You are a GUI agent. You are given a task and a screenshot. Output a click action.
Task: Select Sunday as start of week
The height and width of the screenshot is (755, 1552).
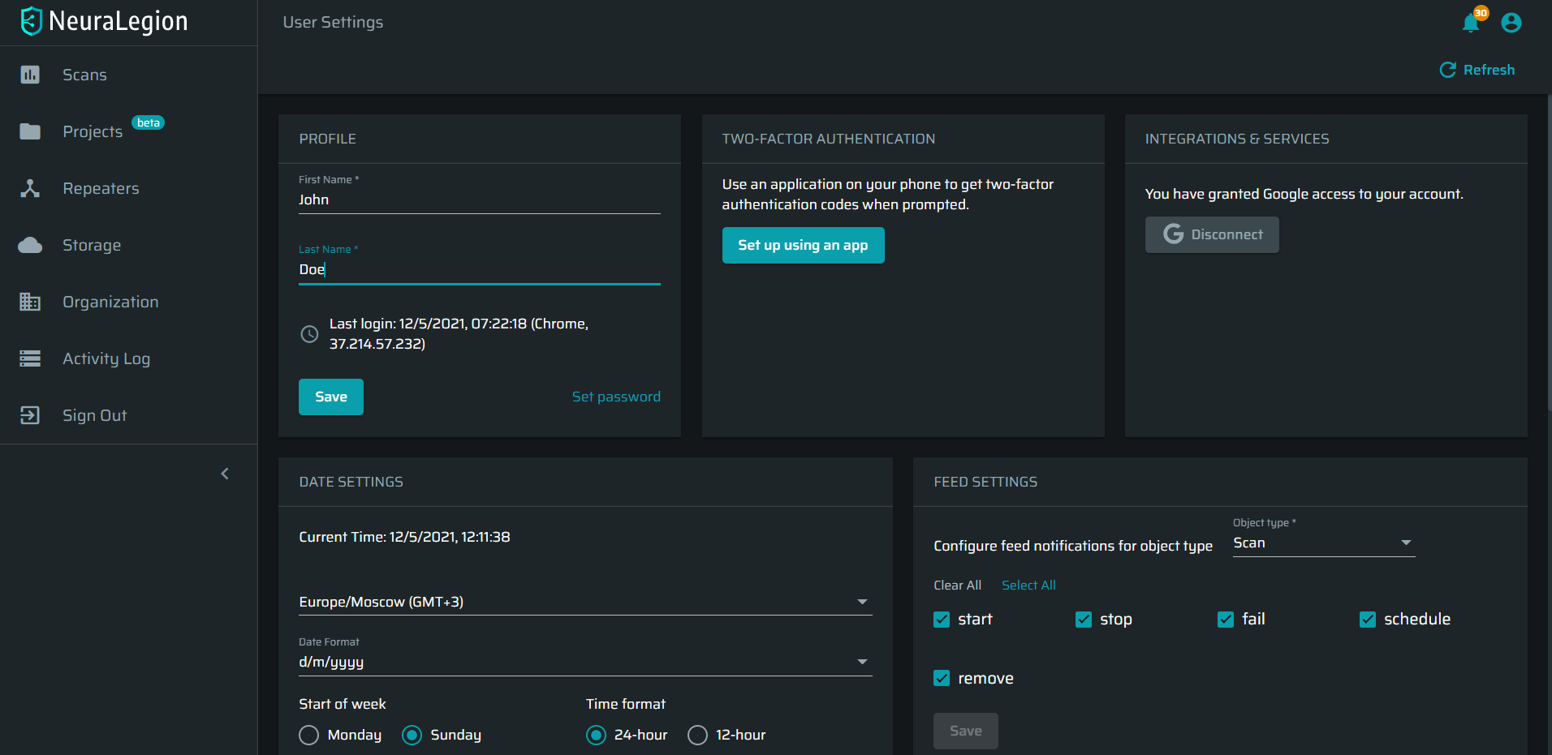point(412,735)
